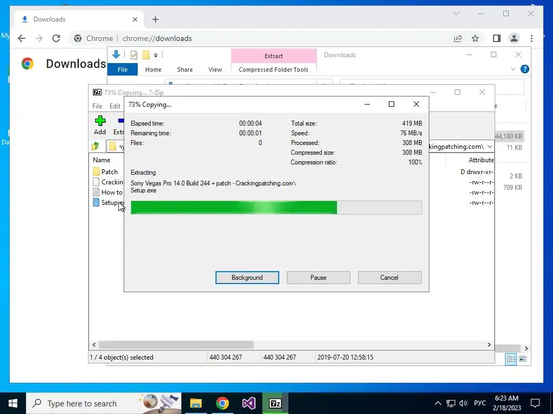Open Visual Studio from taskbar
The image size is (553, 414).
coord(248,403)
